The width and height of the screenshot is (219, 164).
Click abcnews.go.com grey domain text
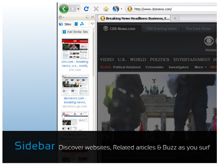tap(75, 106)
